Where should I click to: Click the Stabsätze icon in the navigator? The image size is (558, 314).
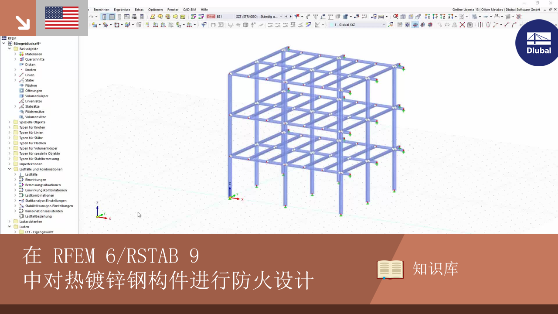click(21, 106)
